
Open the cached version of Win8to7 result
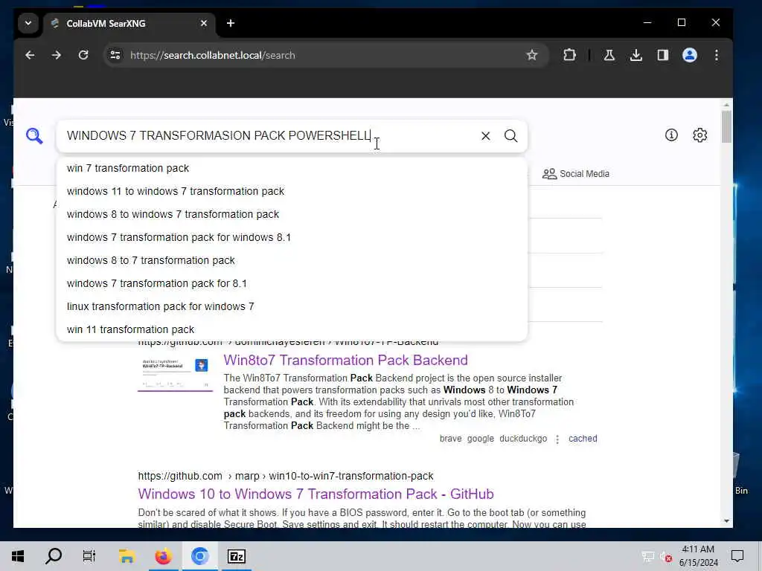(x=583, y=439)
